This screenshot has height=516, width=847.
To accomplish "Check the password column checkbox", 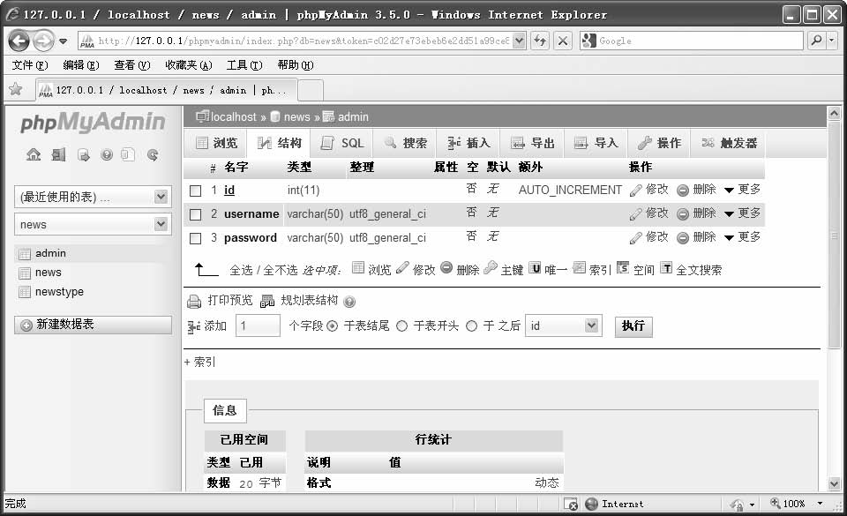I will pyautogui.click(x=196, y=238).
